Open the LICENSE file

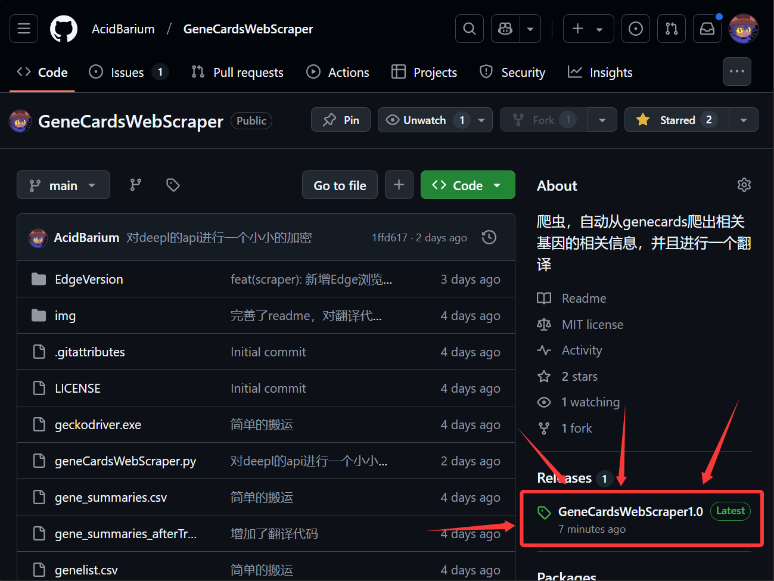point(77,388)
